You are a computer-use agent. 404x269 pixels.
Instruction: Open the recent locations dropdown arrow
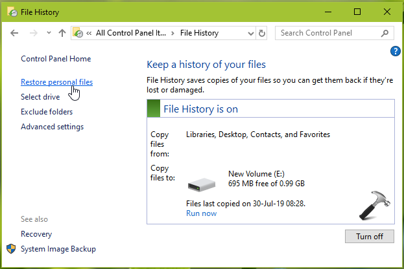pos(49,33)
